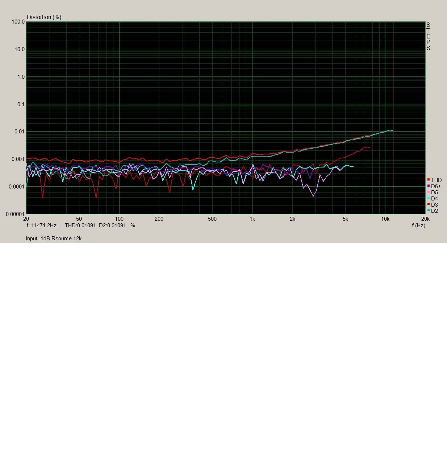The image size is (447, 464).
Task: Click the 'Input -1dB Rsource 12k' caption
Action: pyautogui.click(x=54, y=239)
